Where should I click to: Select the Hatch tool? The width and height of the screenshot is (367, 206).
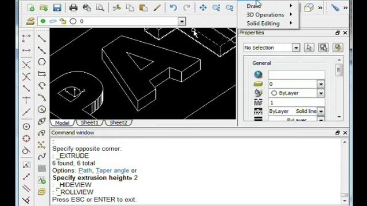pos(42,168)
